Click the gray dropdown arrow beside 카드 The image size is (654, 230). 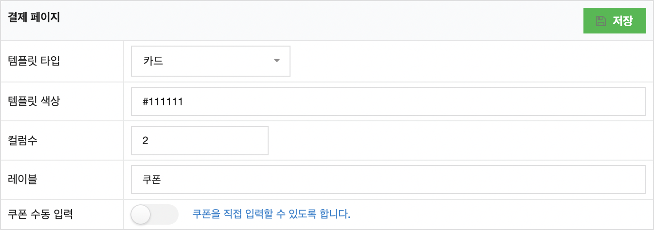coord(277,61)
